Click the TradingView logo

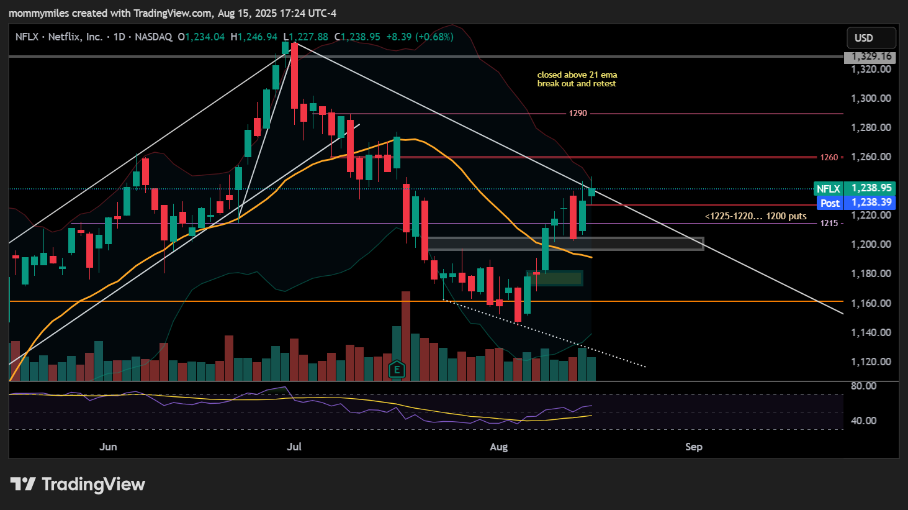pyautogui.click(x=78, y=484)
